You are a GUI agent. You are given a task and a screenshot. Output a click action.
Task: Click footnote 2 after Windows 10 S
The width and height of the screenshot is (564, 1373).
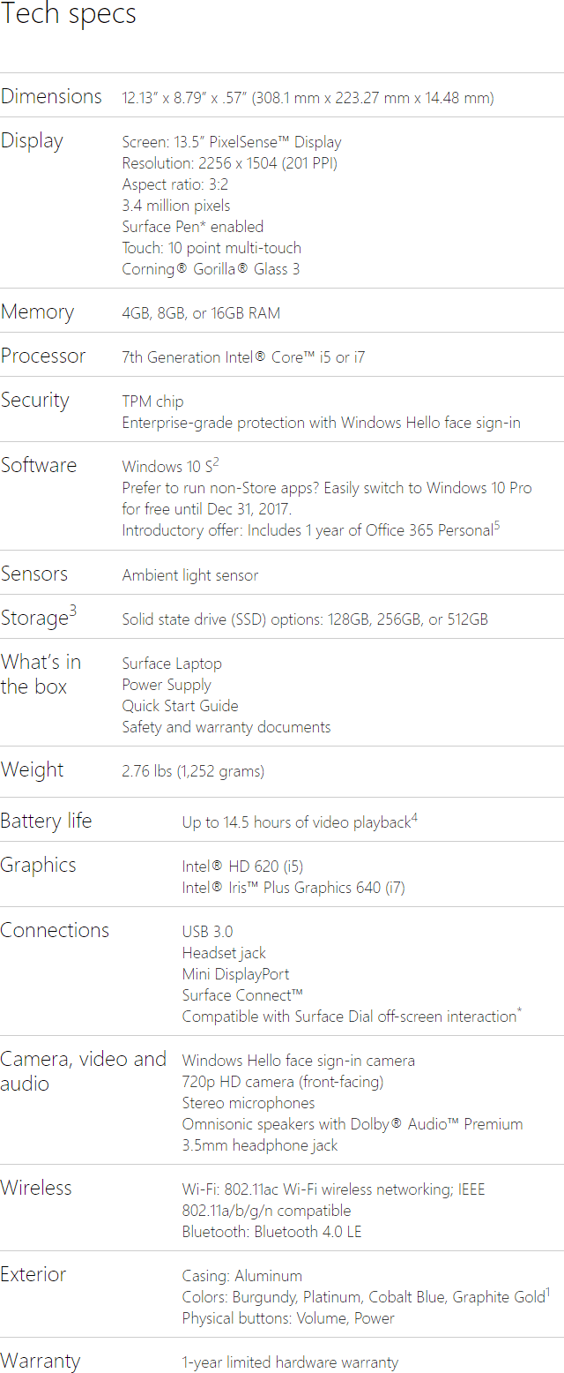pyautogui.click(x=216, y=461)
